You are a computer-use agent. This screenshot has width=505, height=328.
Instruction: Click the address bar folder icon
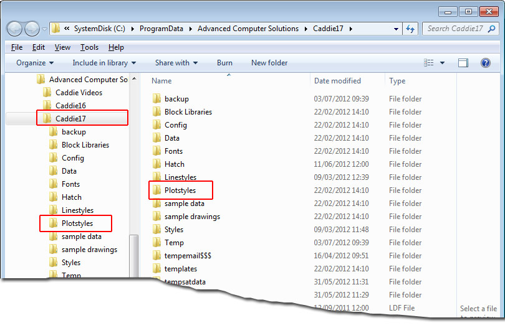[x=56, y=28]
